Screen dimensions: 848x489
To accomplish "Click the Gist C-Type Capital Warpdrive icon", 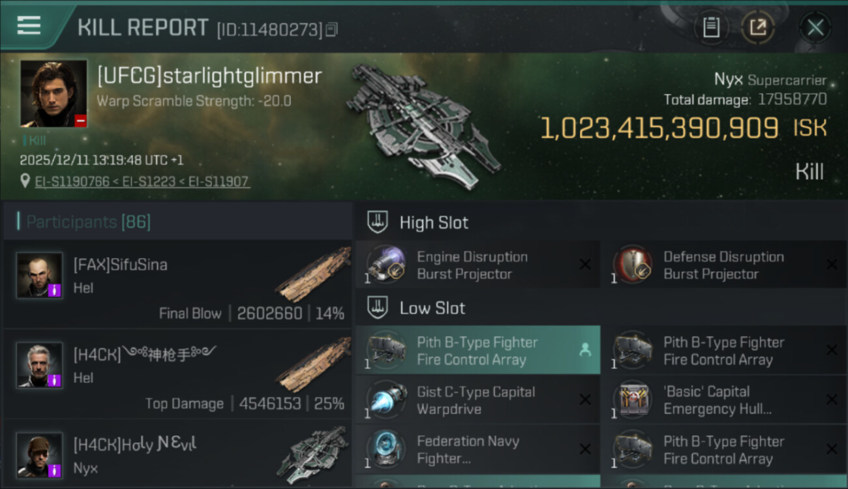I will pyautogui.click(x=386, y=400).
